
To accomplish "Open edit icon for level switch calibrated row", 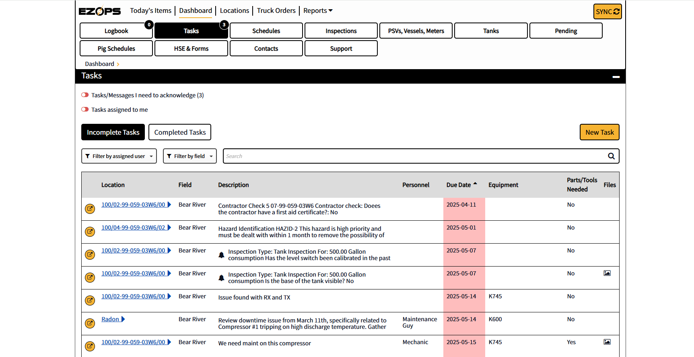I will point(90,254).
